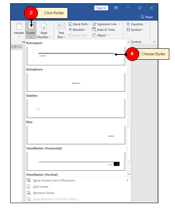Viewport: 175px width, 210px height.
Task: Select Remove Footer menu entry
Action: 78,193
